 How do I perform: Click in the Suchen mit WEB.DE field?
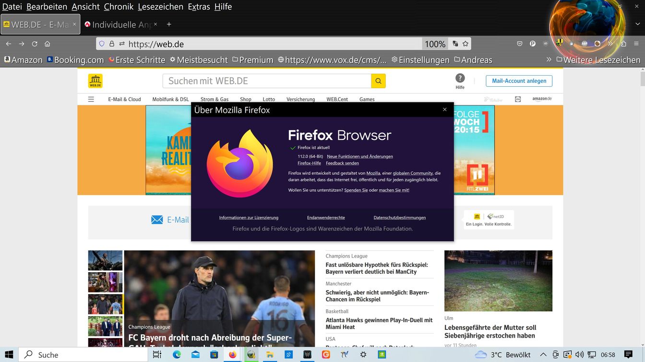(x=266, y=81)
